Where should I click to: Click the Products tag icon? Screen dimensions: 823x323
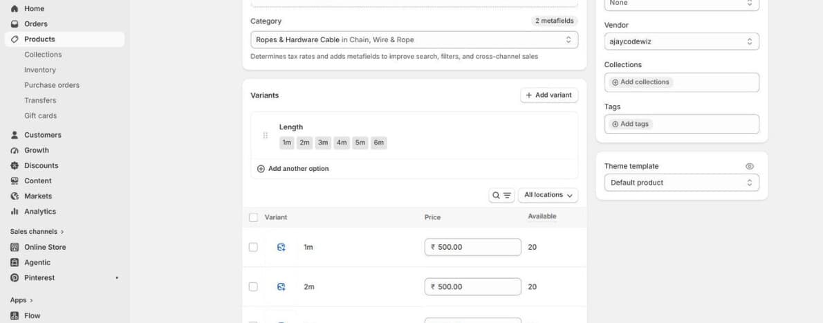tap(14, 39)
